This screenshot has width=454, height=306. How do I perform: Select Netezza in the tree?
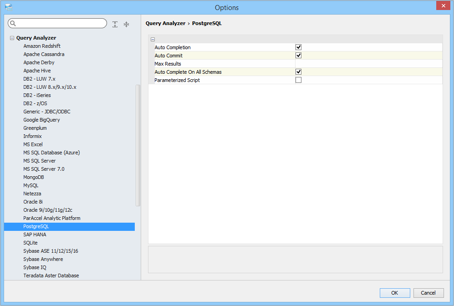pyautogui.click(x=32, y=194)
